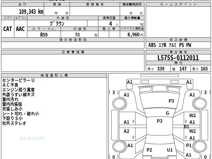Click the 純正装備 header
Image resolution: width=212 pixels, height=159 pixels.
pyautogui.click(x=178, y=39)
